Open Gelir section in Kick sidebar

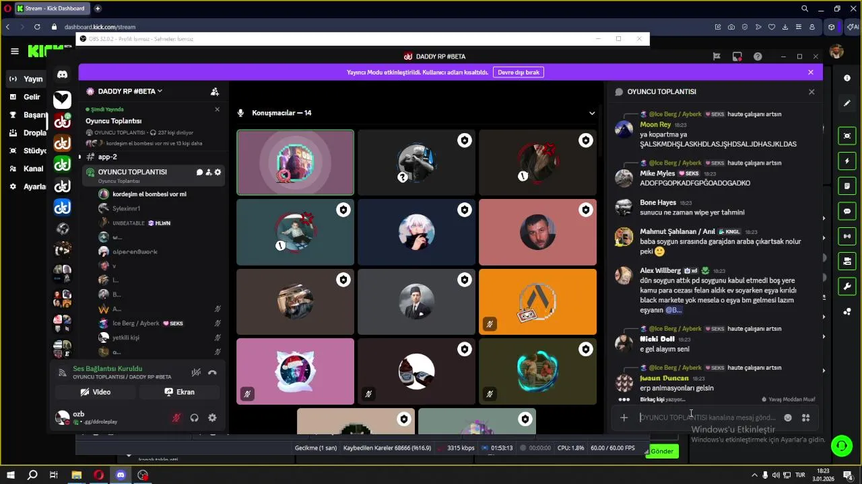[26, 97]
